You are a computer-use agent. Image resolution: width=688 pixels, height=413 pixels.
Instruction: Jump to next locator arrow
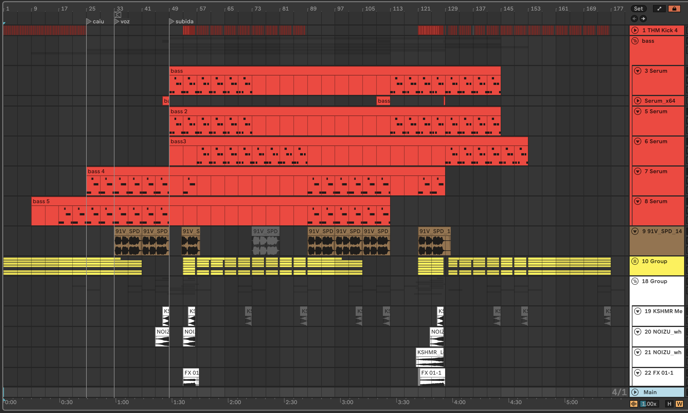tap(643, 19)
